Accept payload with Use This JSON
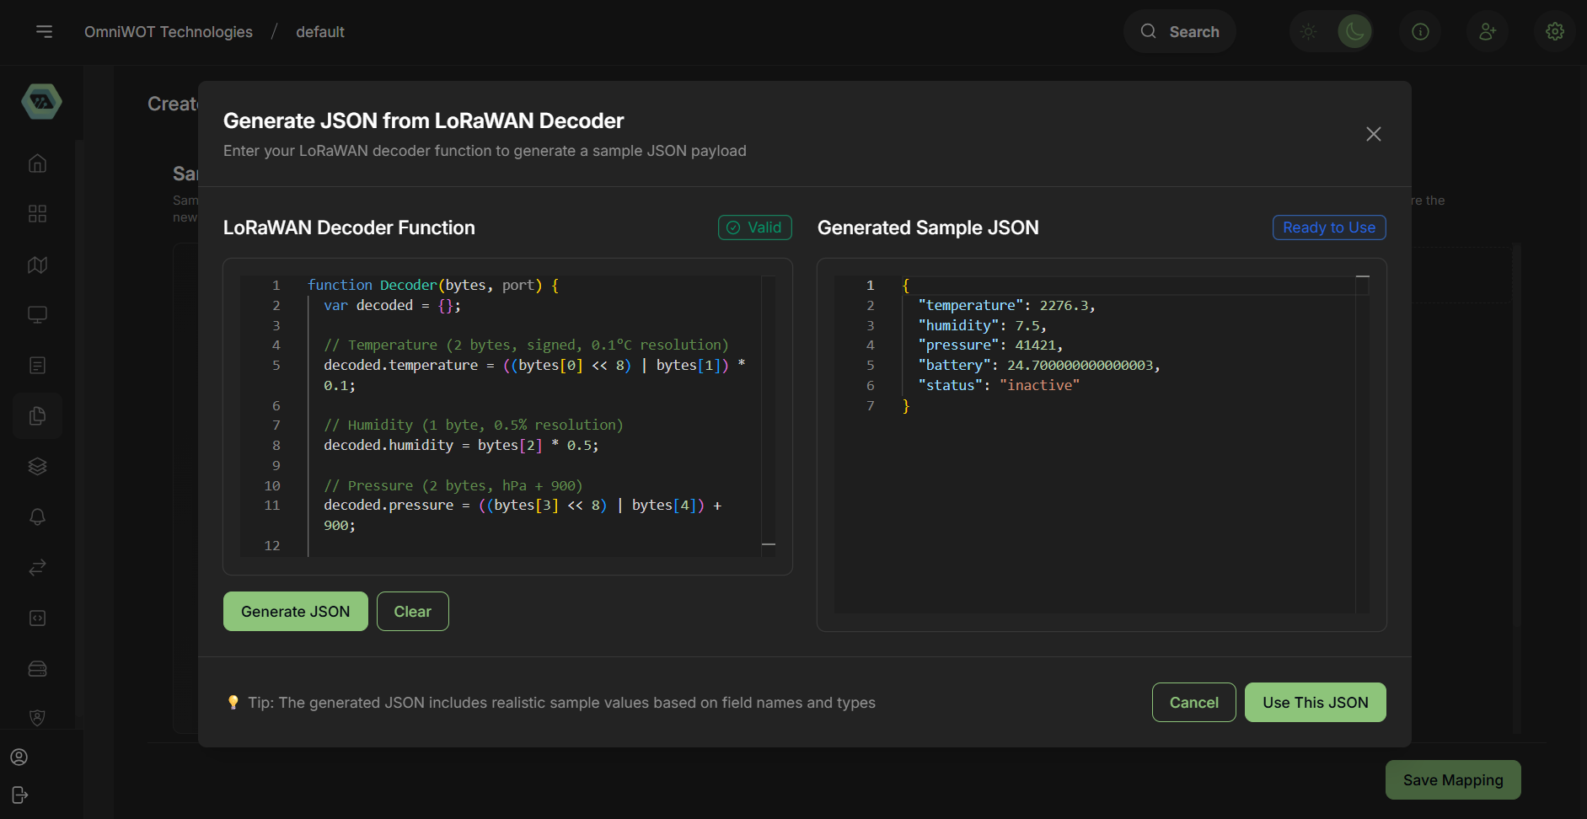 pos(1316,702)
